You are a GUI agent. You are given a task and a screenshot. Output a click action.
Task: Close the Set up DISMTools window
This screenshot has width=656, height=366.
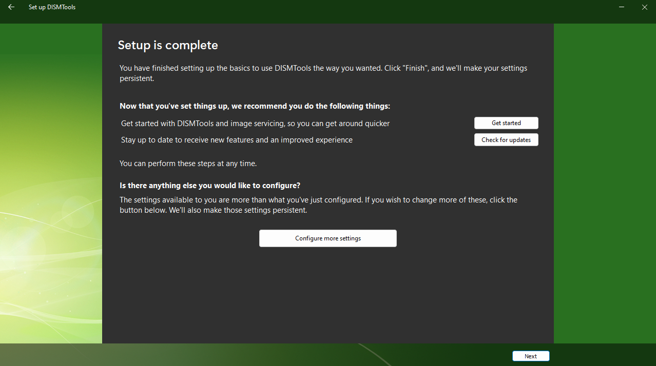pos(645,7)
